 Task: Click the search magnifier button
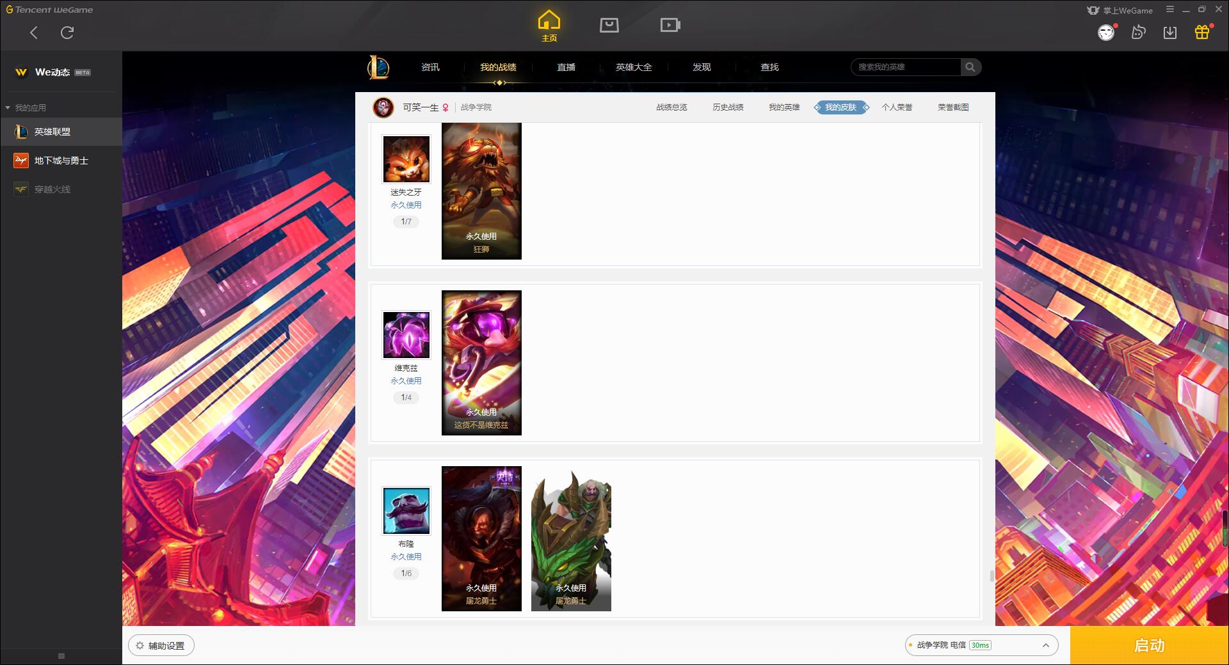[970, 67]
